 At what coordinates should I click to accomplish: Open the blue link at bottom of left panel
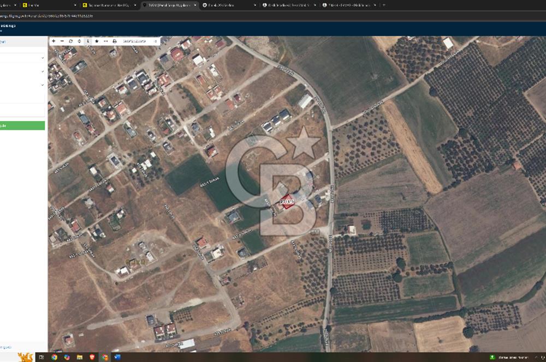pos(5,347)
